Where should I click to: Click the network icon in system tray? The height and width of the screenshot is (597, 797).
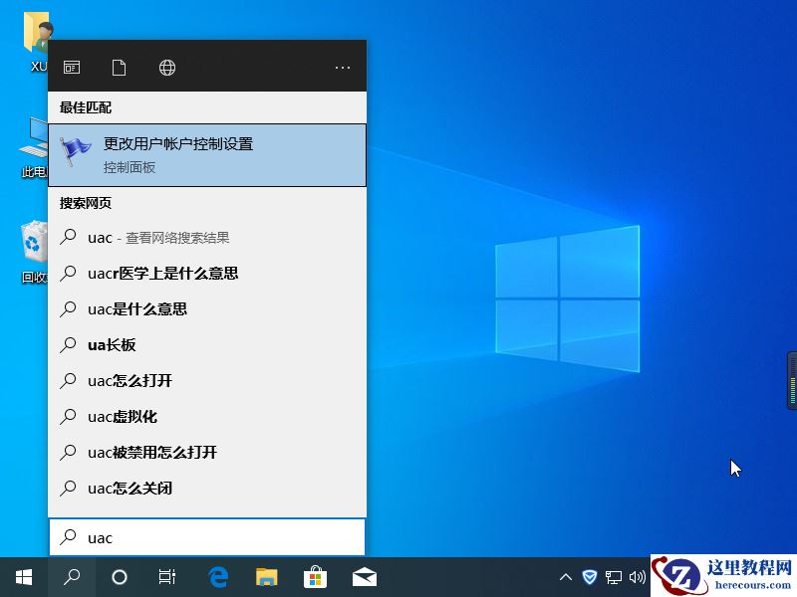pos(614,577)
